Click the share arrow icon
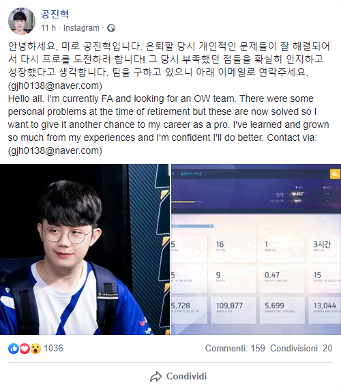341x389 pixels. [156, 377]
